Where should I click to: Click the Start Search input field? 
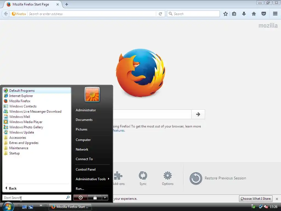point(34,198)
